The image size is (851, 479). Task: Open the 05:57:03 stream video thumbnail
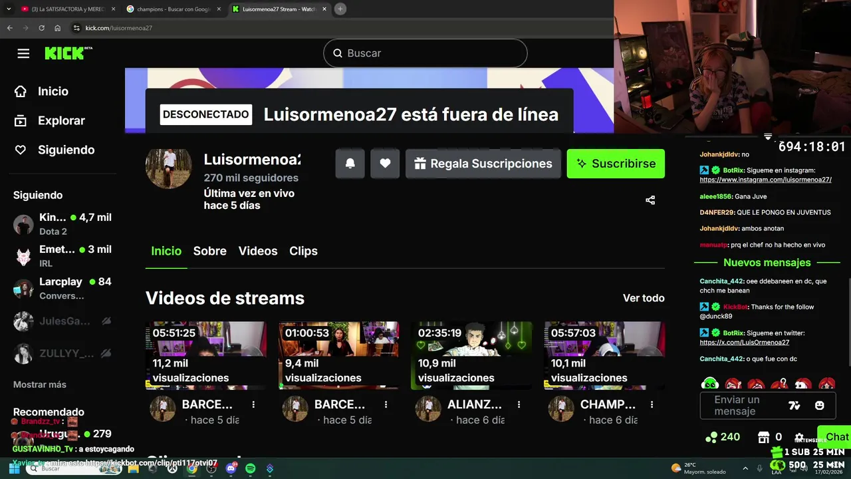click(x=604, y=355)
